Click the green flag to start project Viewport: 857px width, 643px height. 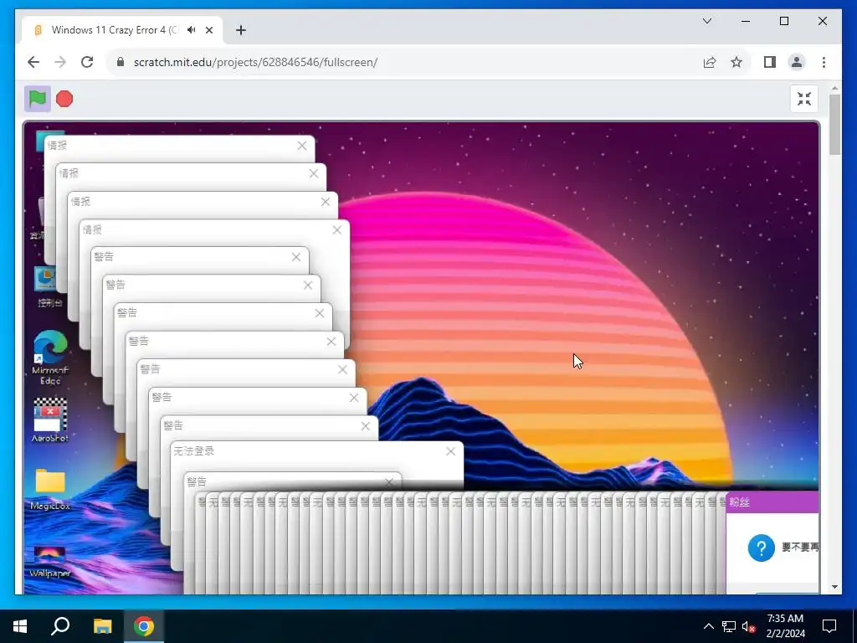pos(37,99)
